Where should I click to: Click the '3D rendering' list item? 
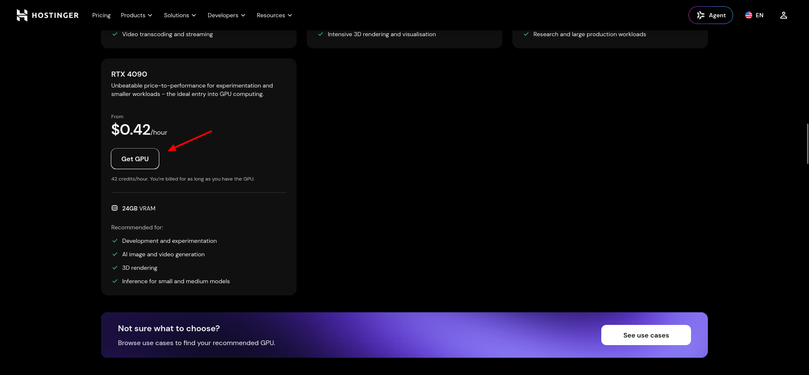coord(139,268)
